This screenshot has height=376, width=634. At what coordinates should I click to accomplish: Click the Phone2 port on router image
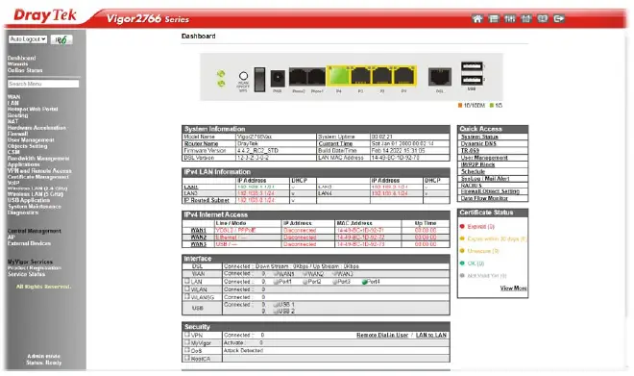(299, 77)
